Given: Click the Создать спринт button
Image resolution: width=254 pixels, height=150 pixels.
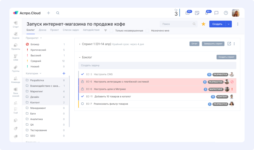Looking at the screenshot, I should tap(226, 57).
